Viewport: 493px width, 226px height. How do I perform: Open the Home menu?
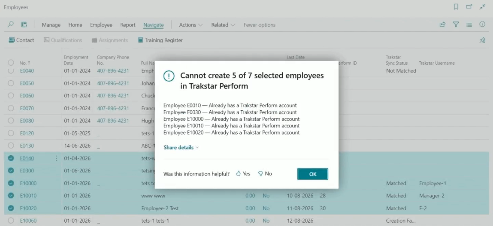(75, 25)
